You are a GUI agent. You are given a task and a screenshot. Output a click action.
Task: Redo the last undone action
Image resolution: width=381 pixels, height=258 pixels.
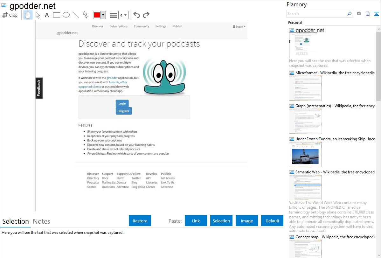pyautogui.click(x=146, y=15)
